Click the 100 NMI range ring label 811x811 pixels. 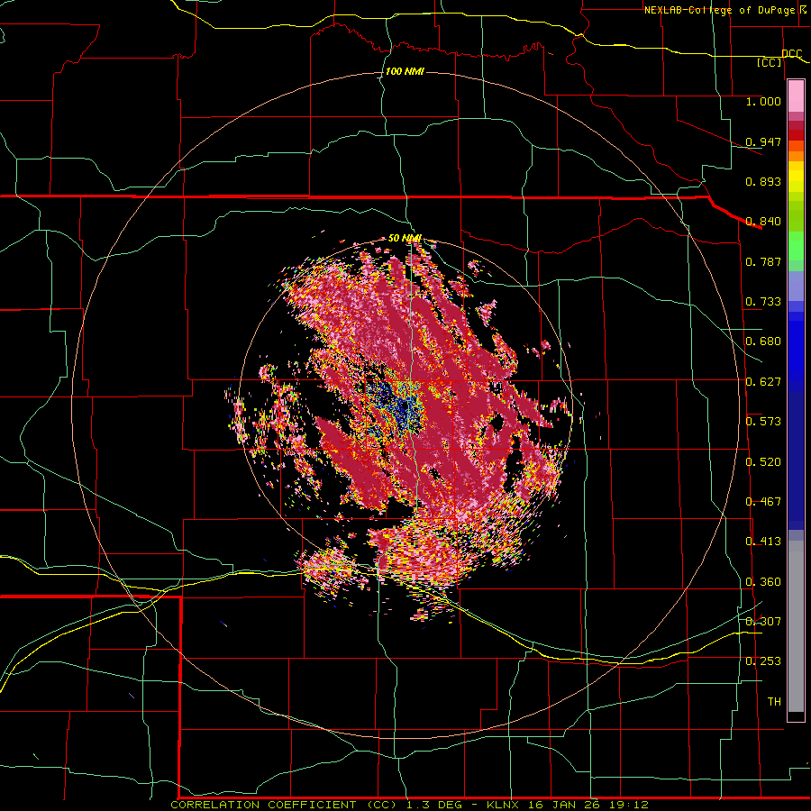coord(405,71)
